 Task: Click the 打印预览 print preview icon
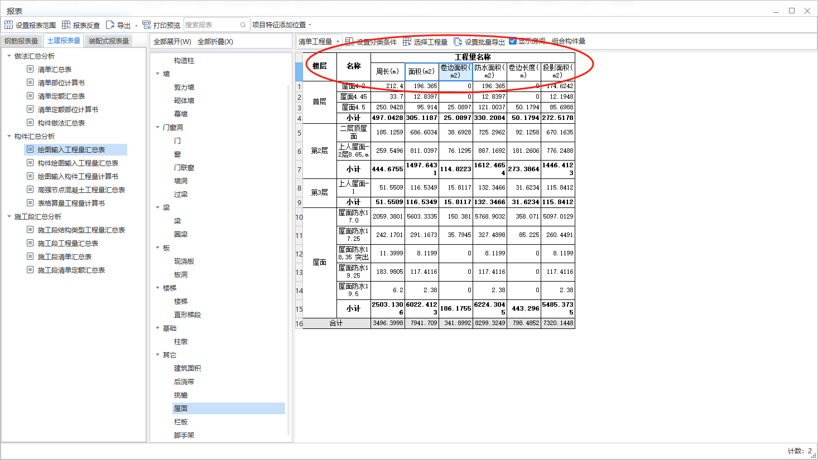point(147,25)
